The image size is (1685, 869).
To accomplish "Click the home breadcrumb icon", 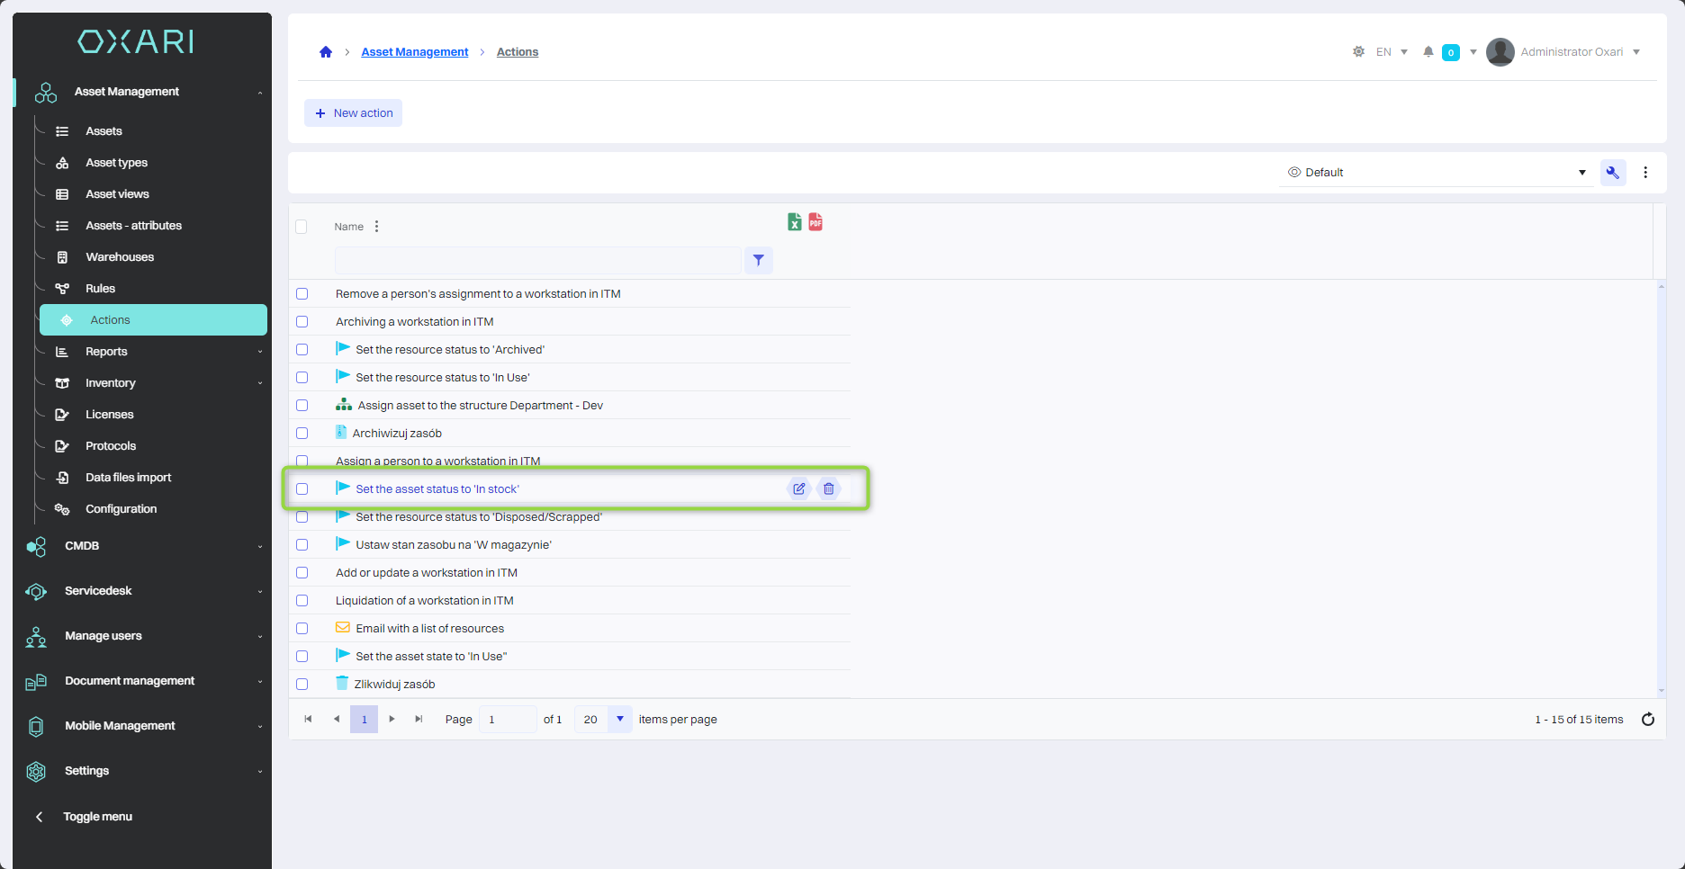I will pos(326,52).
